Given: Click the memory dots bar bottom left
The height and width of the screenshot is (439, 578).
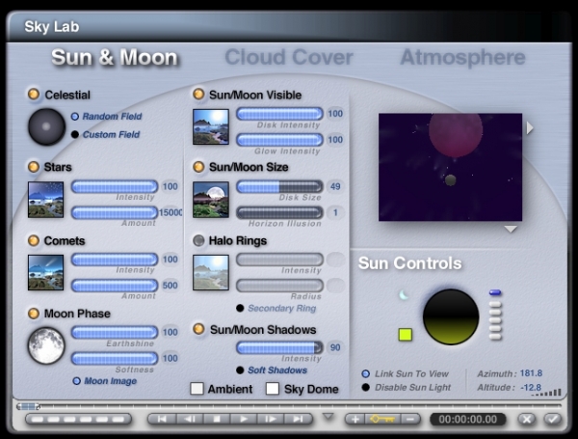Looking at the screenshot, I should pos(78,420).
